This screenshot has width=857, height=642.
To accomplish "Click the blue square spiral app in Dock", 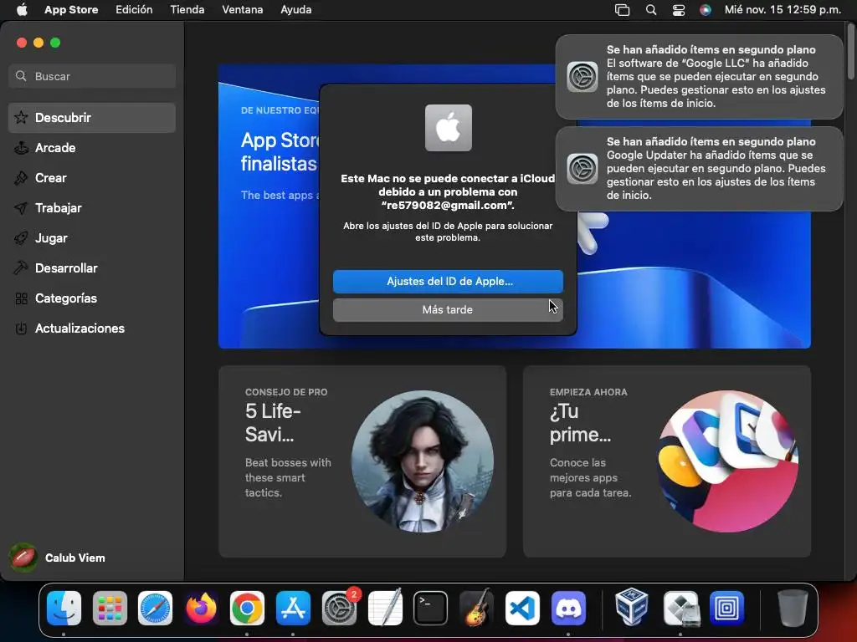I will tap(727, 608).
